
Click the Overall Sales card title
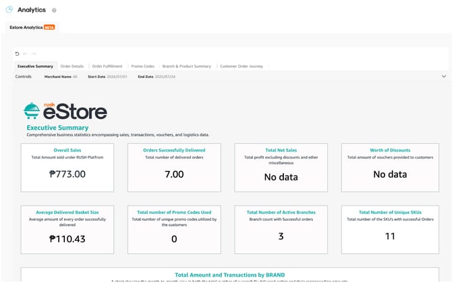click(x=67, y=150)
